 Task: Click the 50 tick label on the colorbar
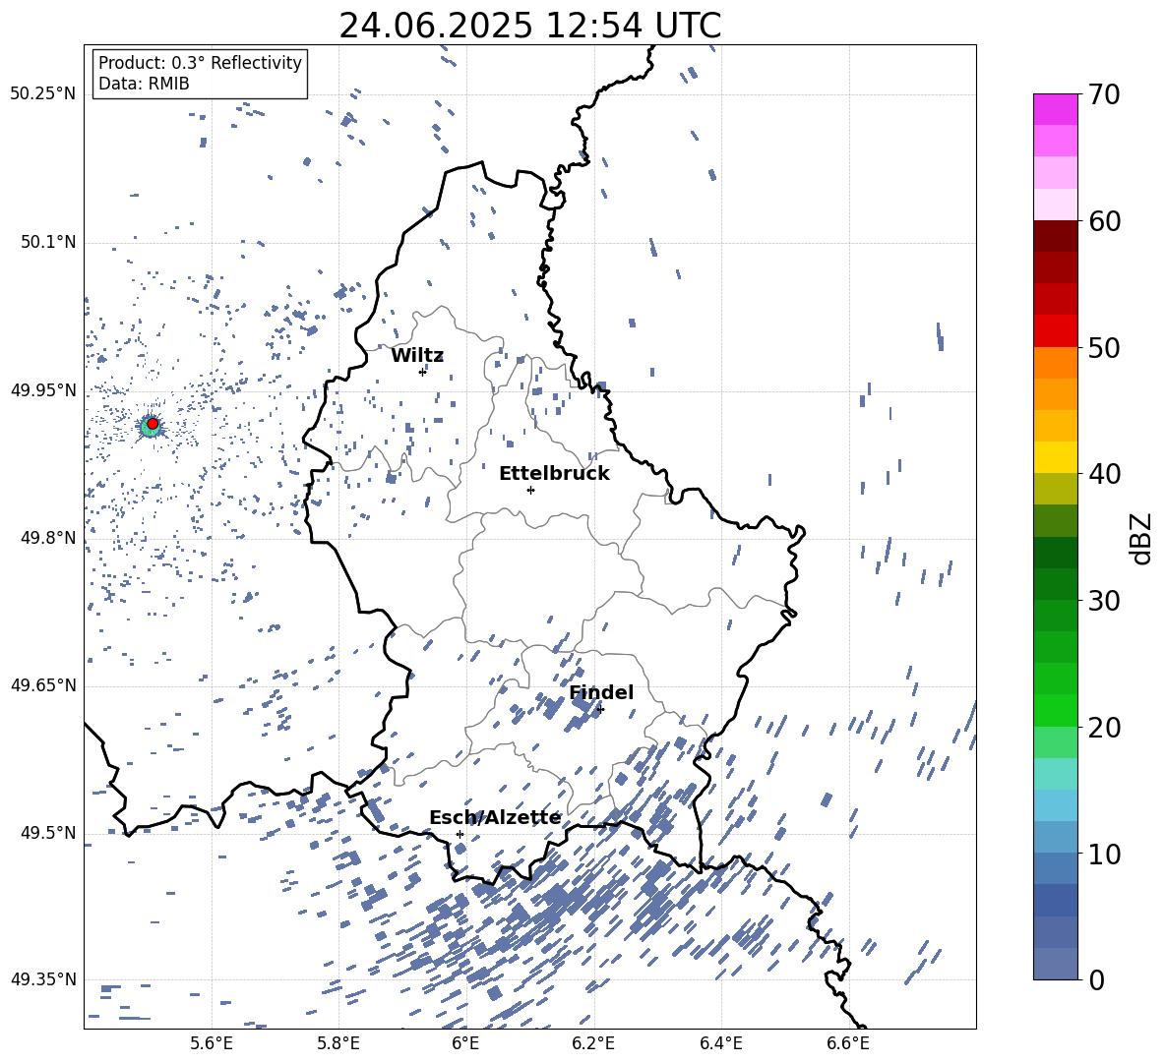(x=1103, y=348)
